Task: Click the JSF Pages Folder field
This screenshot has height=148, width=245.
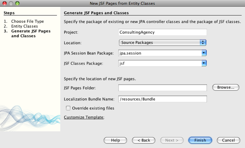Action: pos(163,88)
